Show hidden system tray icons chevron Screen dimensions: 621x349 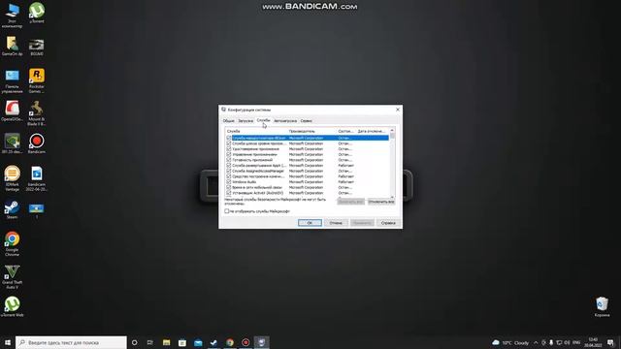536,342
